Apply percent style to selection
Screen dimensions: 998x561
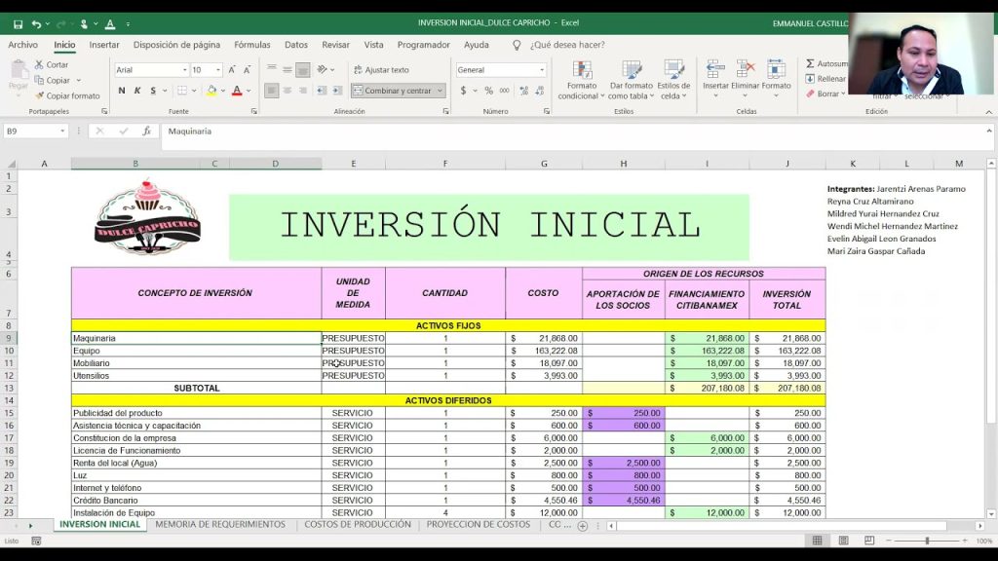(489, 91)
